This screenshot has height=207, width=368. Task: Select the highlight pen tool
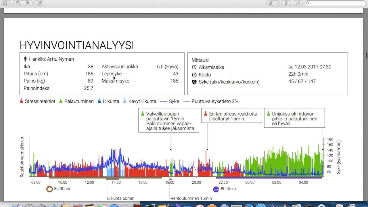(271, 3)
